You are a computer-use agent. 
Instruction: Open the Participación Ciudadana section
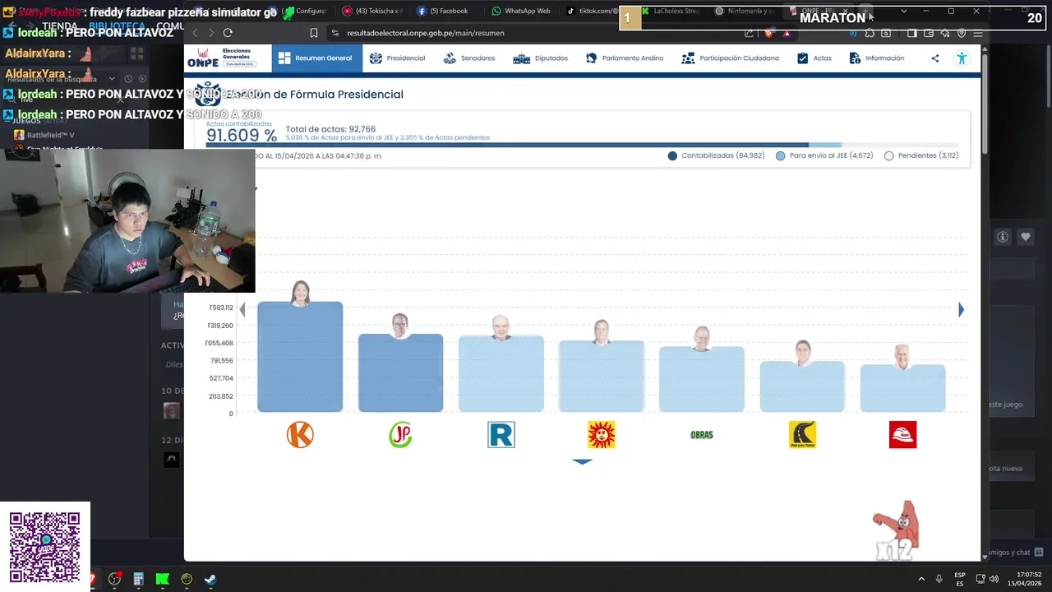click(x=730, y=58)
